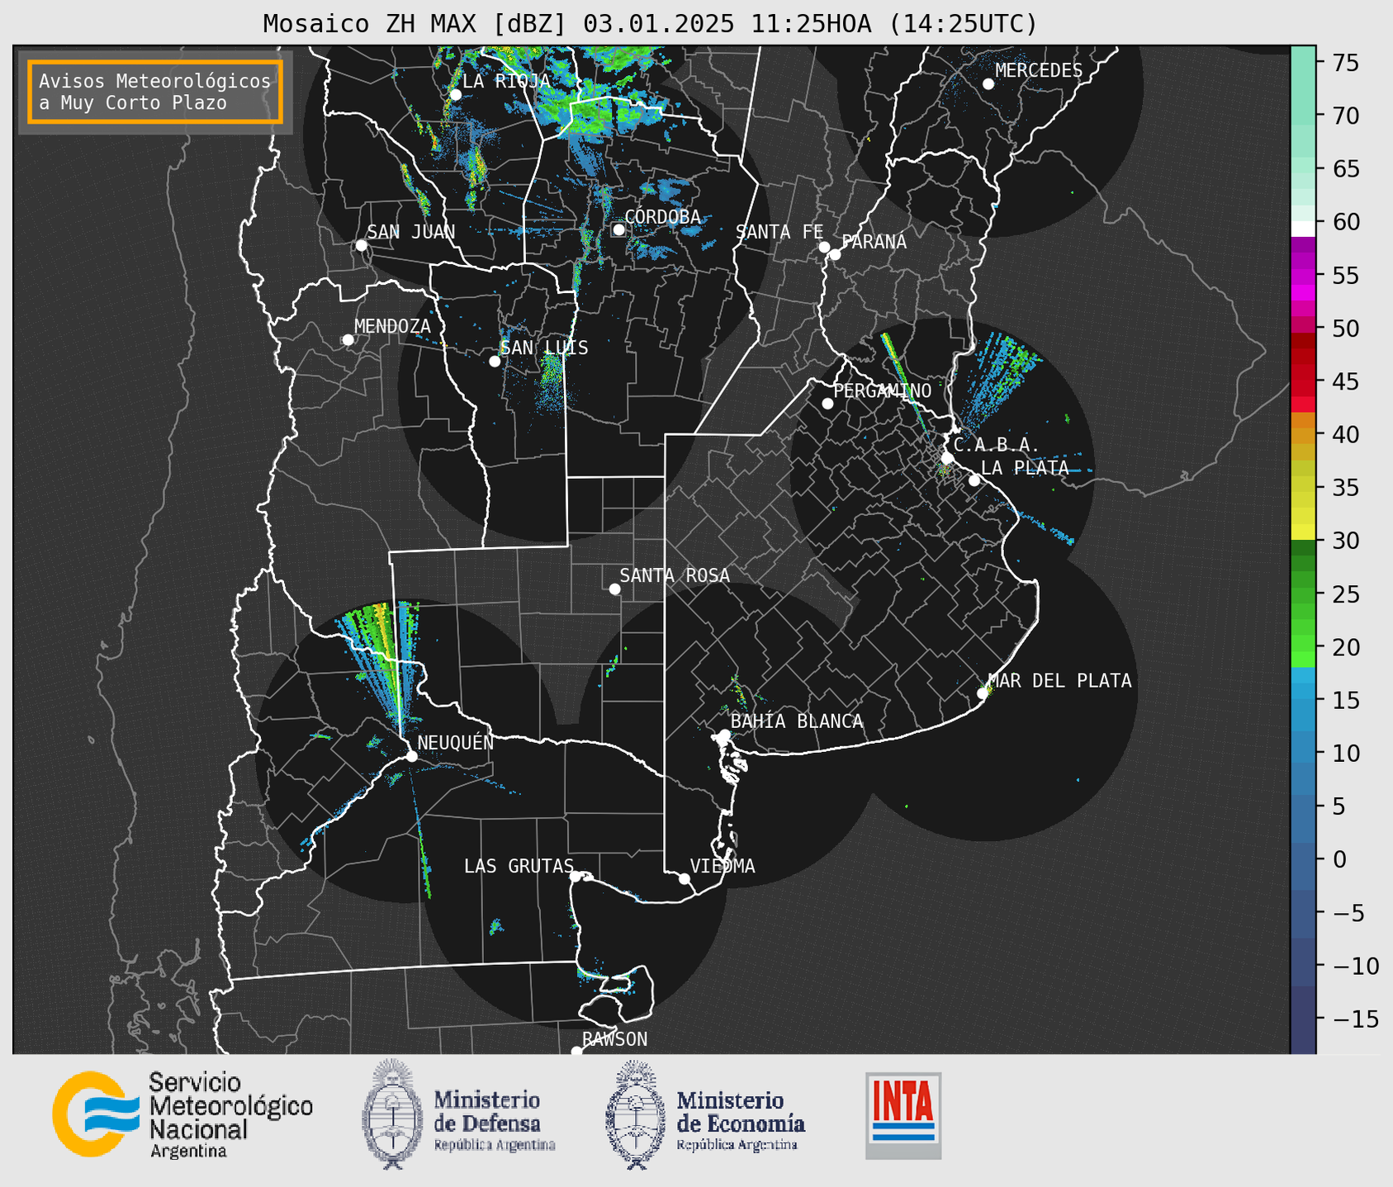Click the La Plata city marker
Screen dimensions: 1393x1187
pyautogui.click(x=974, y=480)
